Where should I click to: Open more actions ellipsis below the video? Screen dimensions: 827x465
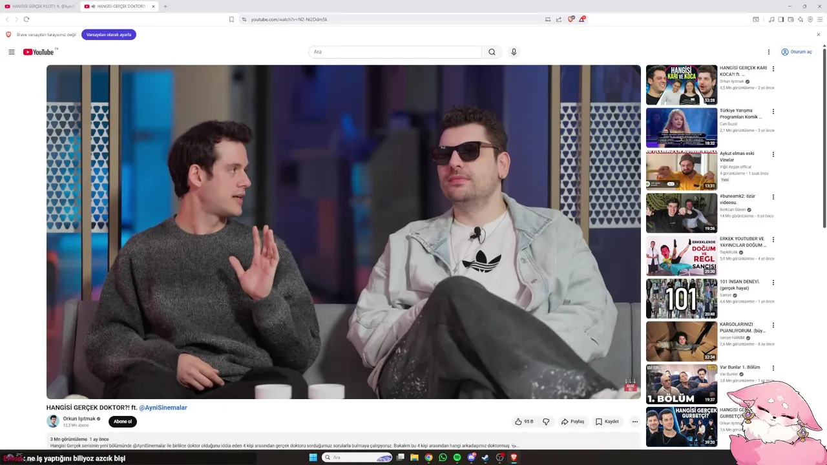click(x=635, y=422)
